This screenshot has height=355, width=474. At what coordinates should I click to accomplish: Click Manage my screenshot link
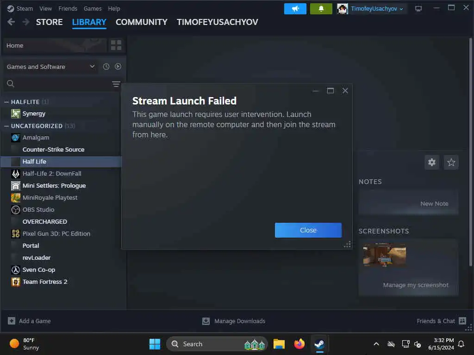416,285
